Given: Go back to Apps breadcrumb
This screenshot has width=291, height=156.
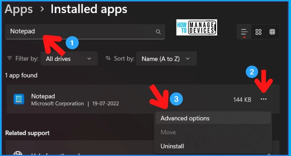Looking at the screenshot, I should [x=19, y=9].
